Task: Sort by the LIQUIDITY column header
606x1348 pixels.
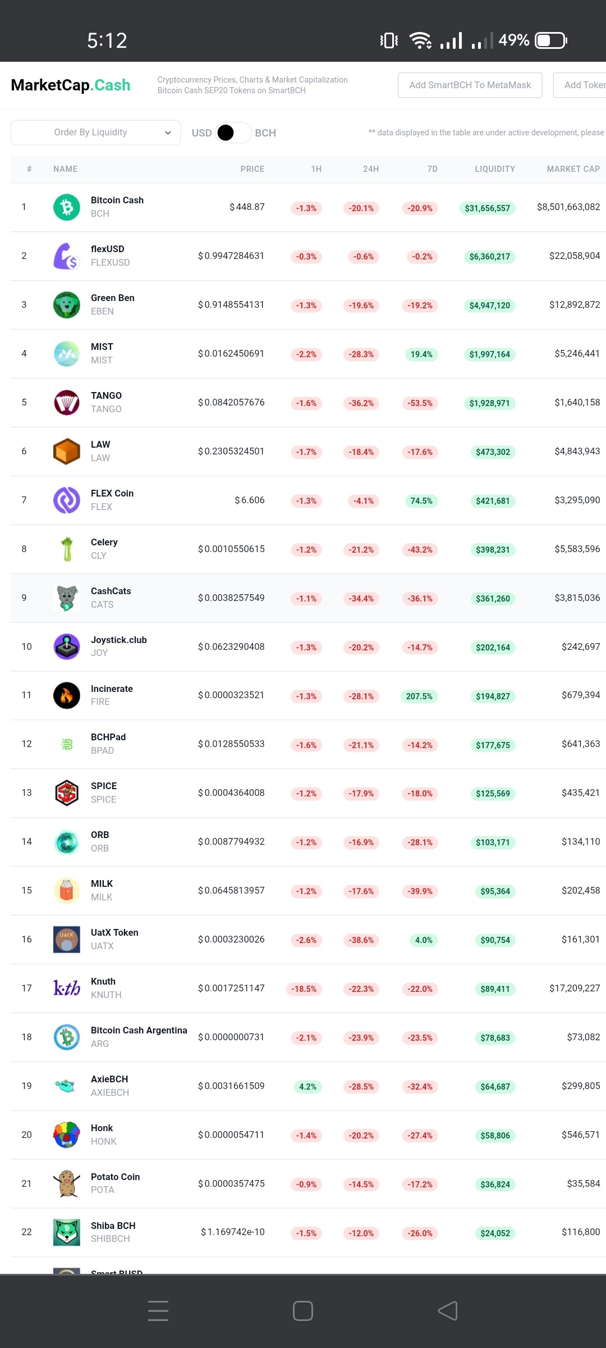Action: point(495,169)
